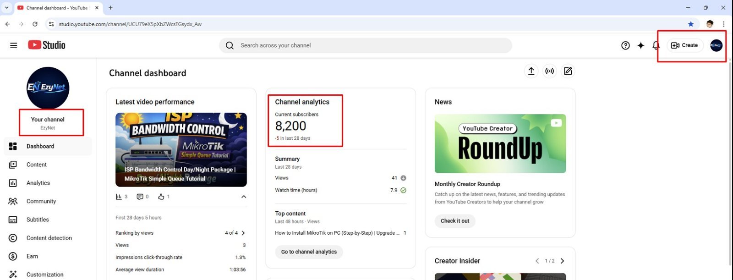Close the Channel dashboard browser tab

coord(97,8)
